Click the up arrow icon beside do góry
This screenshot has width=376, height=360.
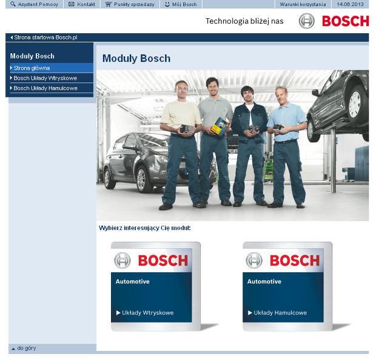(13, 349)
